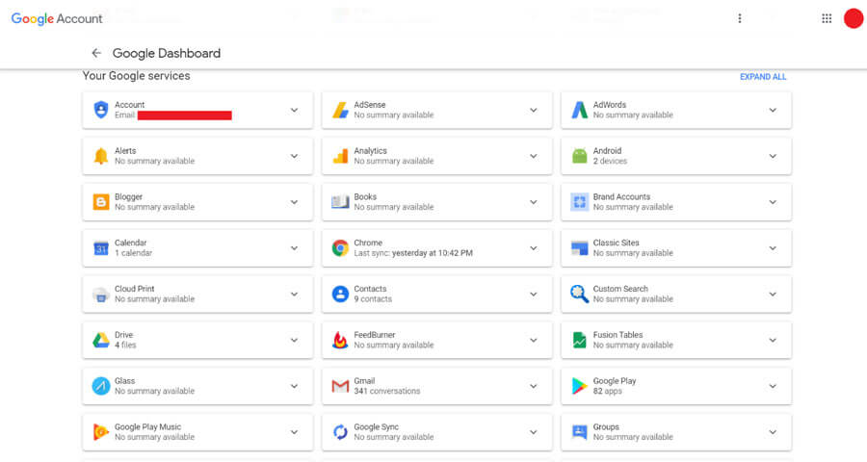
Task: Click the Analytics bar chart icon
Action: (x=340, y=156)
